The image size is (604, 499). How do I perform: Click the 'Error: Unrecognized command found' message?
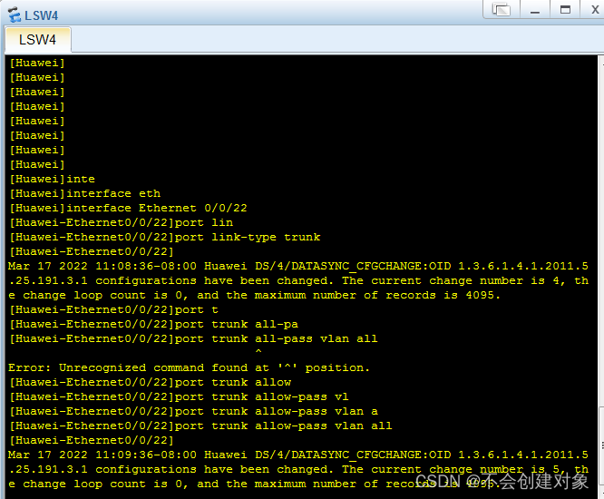click(x=189, y=367)
